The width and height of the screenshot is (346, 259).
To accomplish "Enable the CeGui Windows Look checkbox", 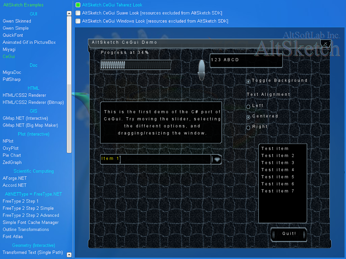I will click(x=78, y=21).
